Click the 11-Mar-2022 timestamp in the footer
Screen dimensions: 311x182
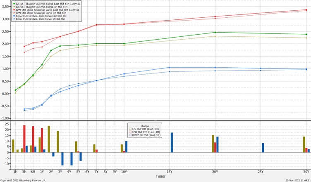(298, 180)
